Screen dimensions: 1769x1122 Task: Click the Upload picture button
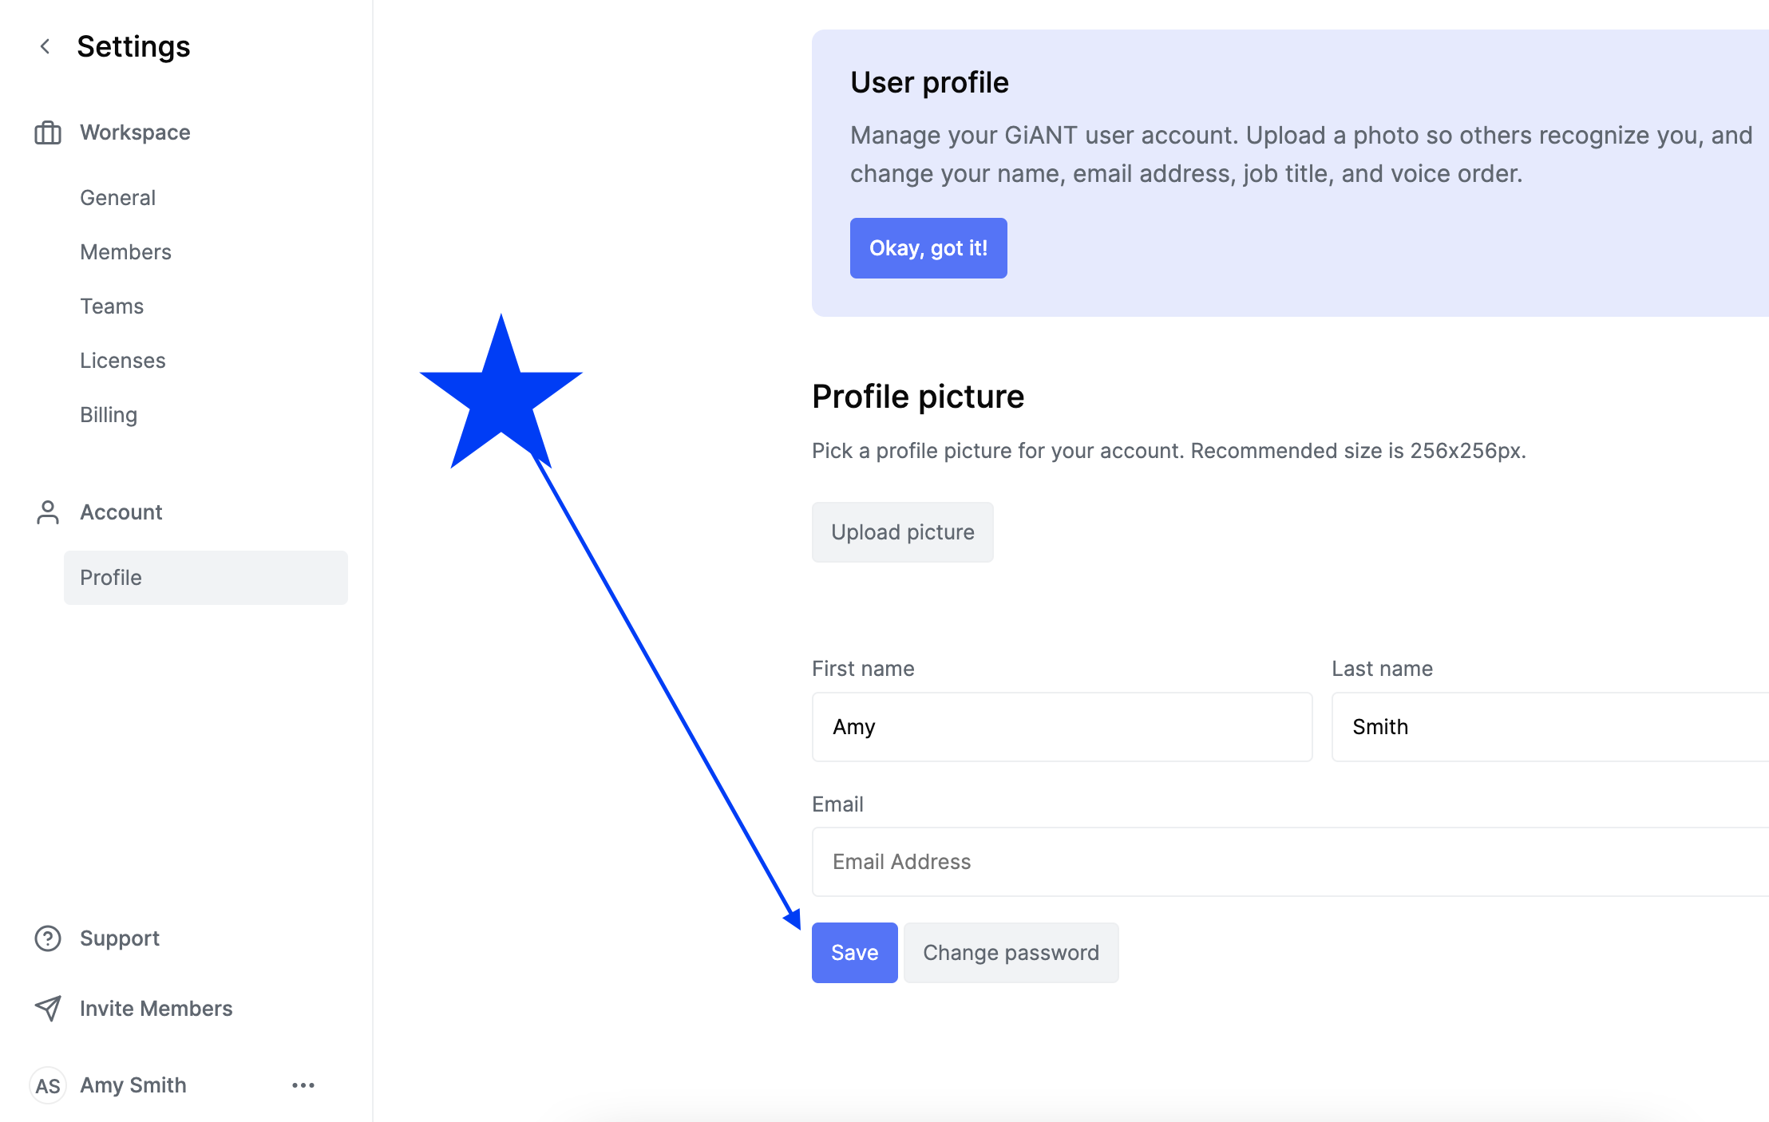903,532
